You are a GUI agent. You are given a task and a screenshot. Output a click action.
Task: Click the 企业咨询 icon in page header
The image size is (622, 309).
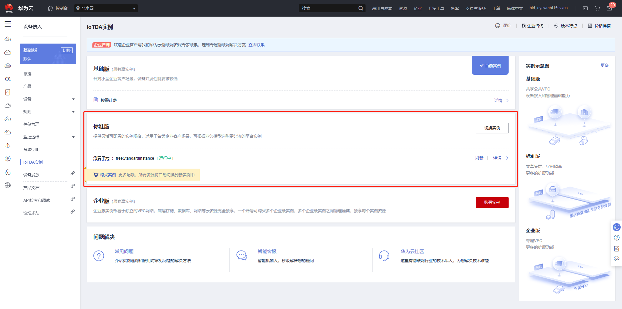pos(524,26)
